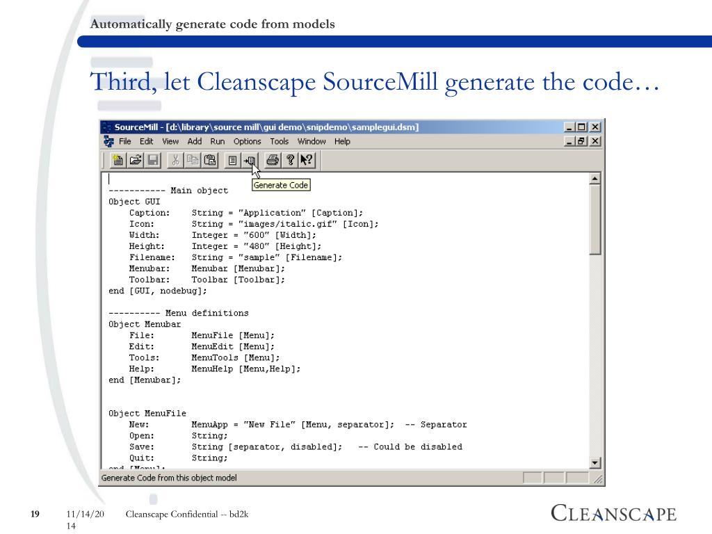Open the Help menu
Viewport: 712px width, 534px height.
tap(342, 141)
